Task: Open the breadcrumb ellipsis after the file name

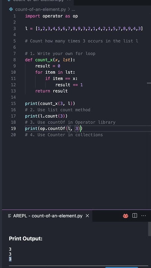Action: [73, 10]
